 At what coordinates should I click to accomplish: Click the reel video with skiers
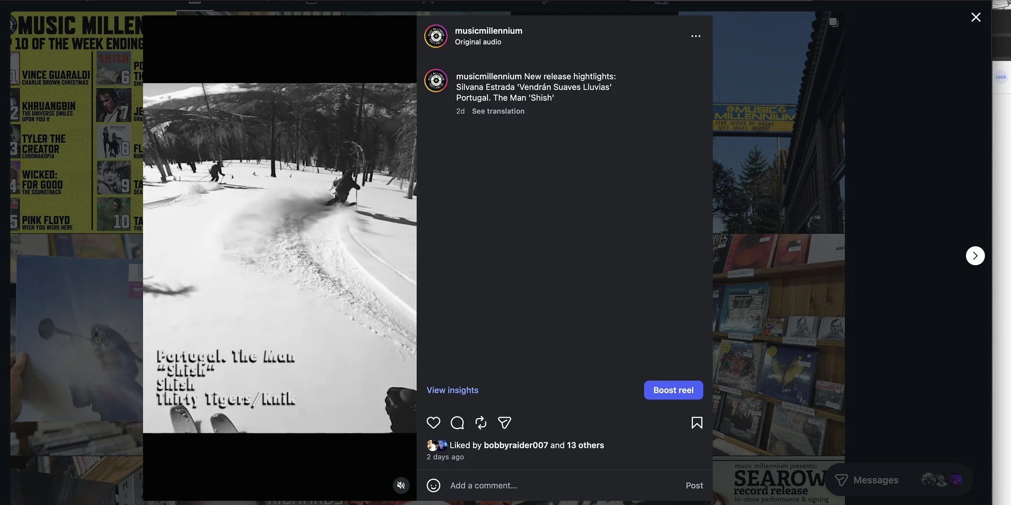point(280,258)
